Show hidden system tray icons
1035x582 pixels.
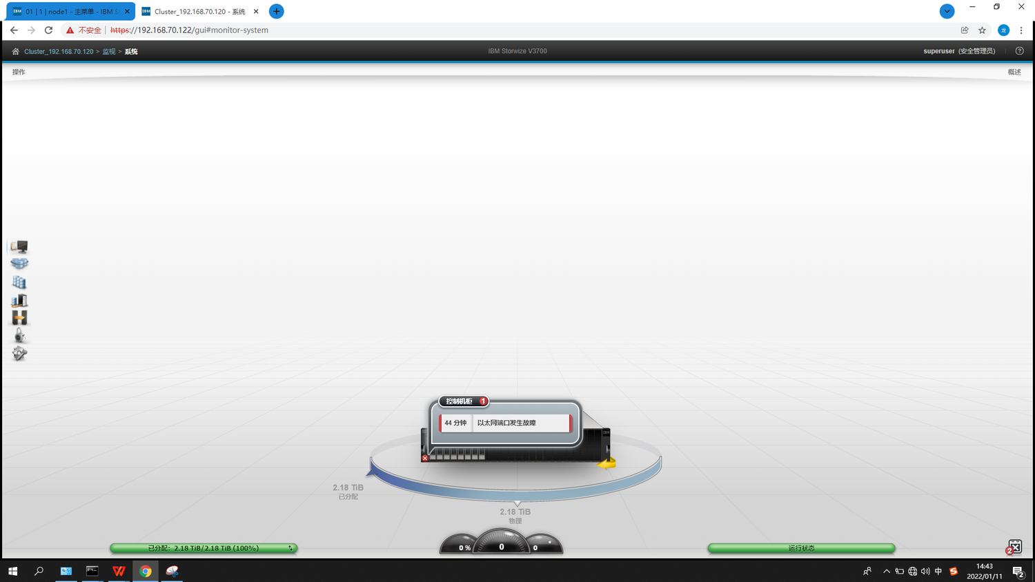tap(887, 571)
